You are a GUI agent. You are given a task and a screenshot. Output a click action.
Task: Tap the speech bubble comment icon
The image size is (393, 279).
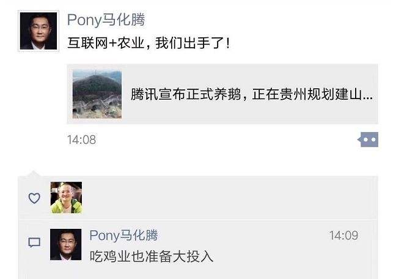(x=34, y=243)
